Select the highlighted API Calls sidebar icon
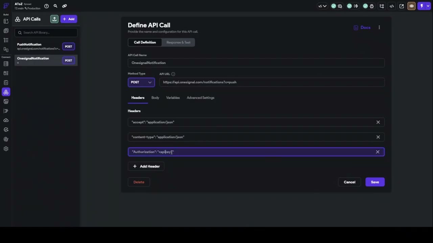 pyautogui.click(x=6, y=92)
